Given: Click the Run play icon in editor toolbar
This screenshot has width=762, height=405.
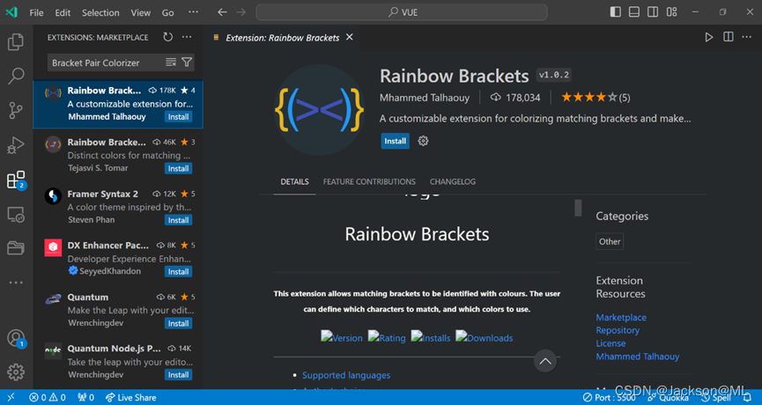Looking at the screenshot, I should (709, 37).
